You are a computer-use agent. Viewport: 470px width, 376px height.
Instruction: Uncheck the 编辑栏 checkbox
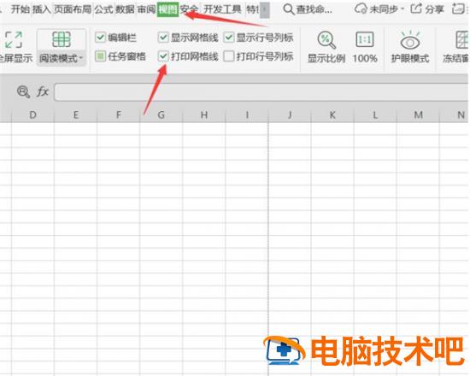(x=100, y=38)
